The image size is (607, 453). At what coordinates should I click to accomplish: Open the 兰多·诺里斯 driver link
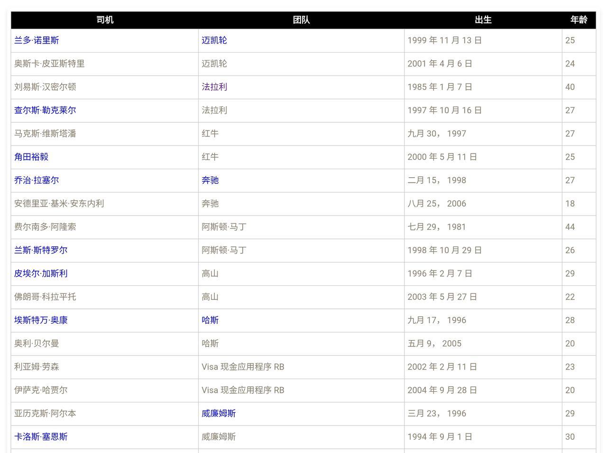(37, 40)
